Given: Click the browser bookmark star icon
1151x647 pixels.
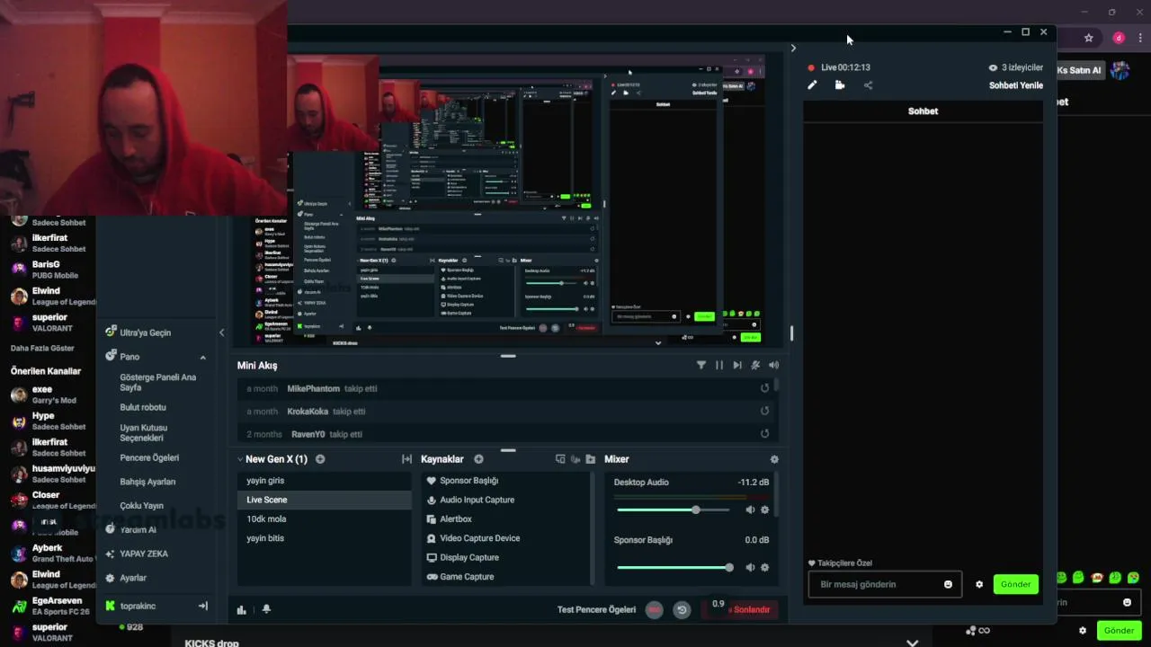Looking at the screenshot, I should click(x=1088, y=38).
